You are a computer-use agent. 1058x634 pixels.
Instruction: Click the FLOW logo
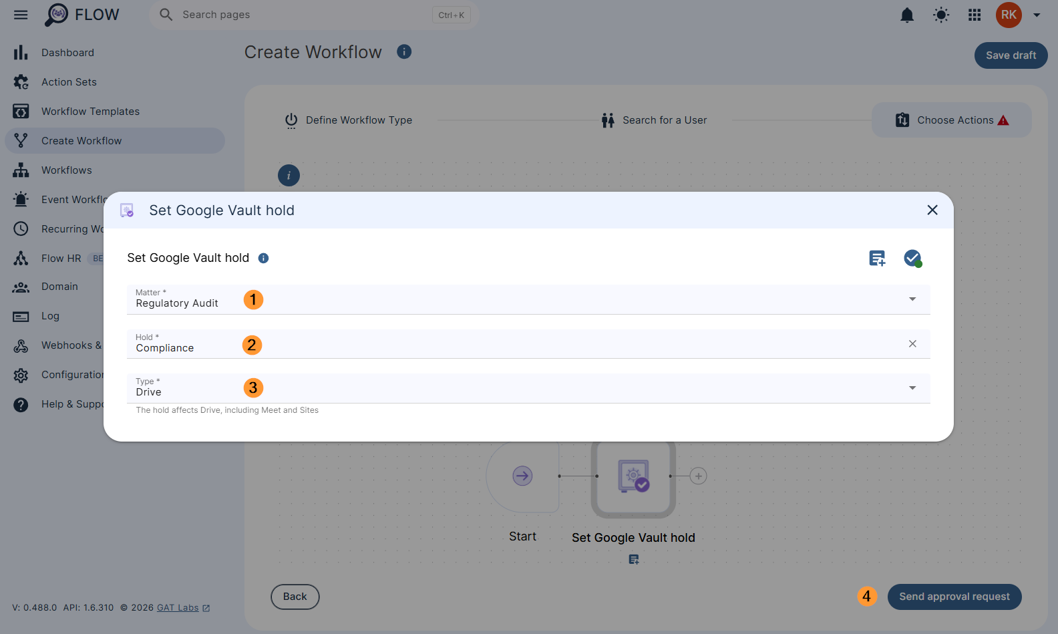(81, 15)
